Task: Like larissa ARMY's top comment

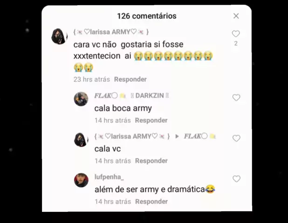Action: 236,34
